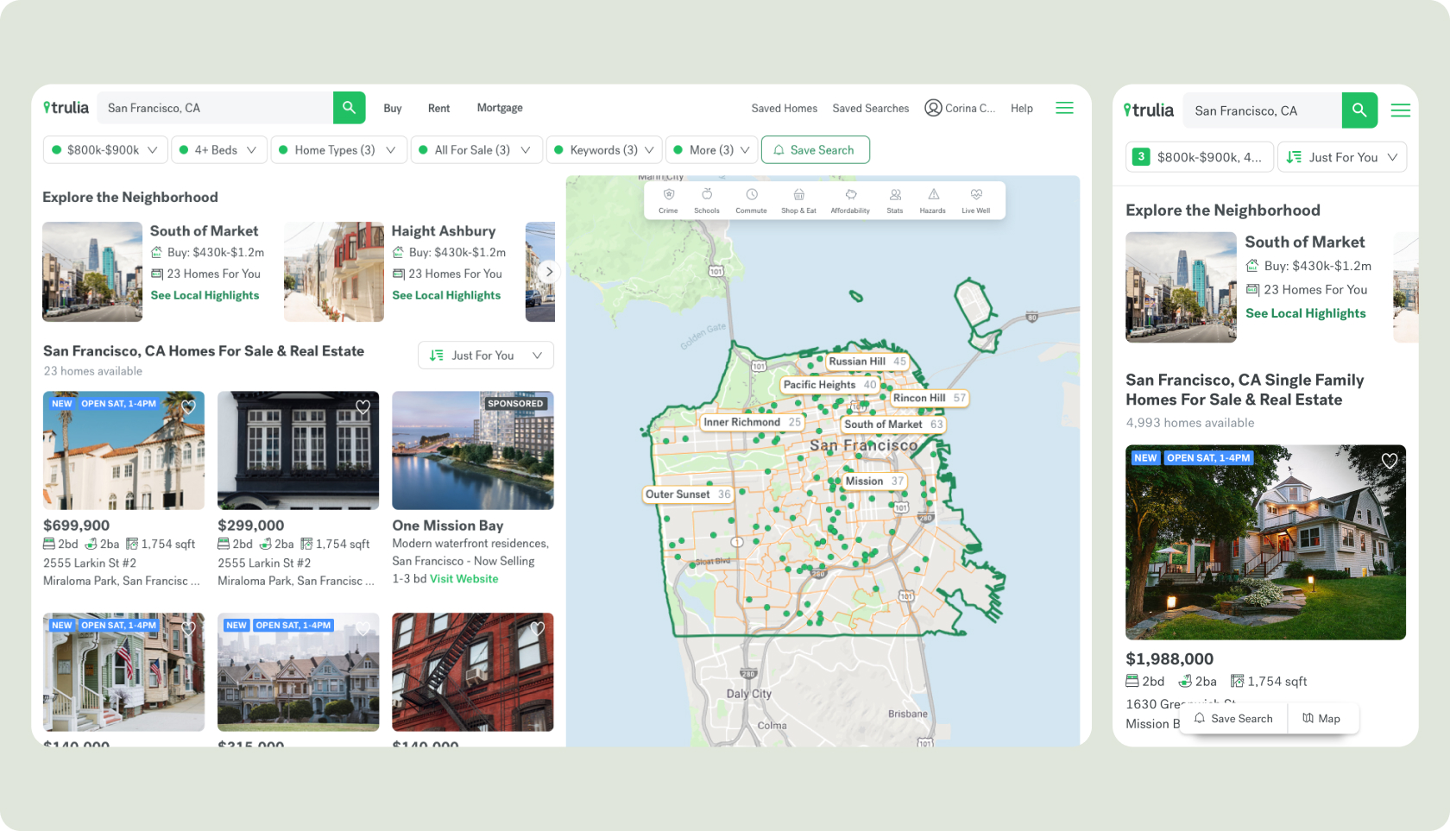Viewport: 1450px width, 831px height.
Task: Open the Mortgage section
Action: pos(500,107)
